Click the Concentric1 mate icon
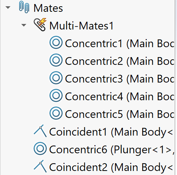 coord(56,42)
